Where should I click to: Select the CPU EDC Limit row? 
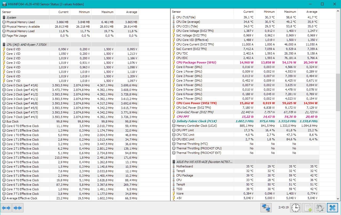point(245,139)
